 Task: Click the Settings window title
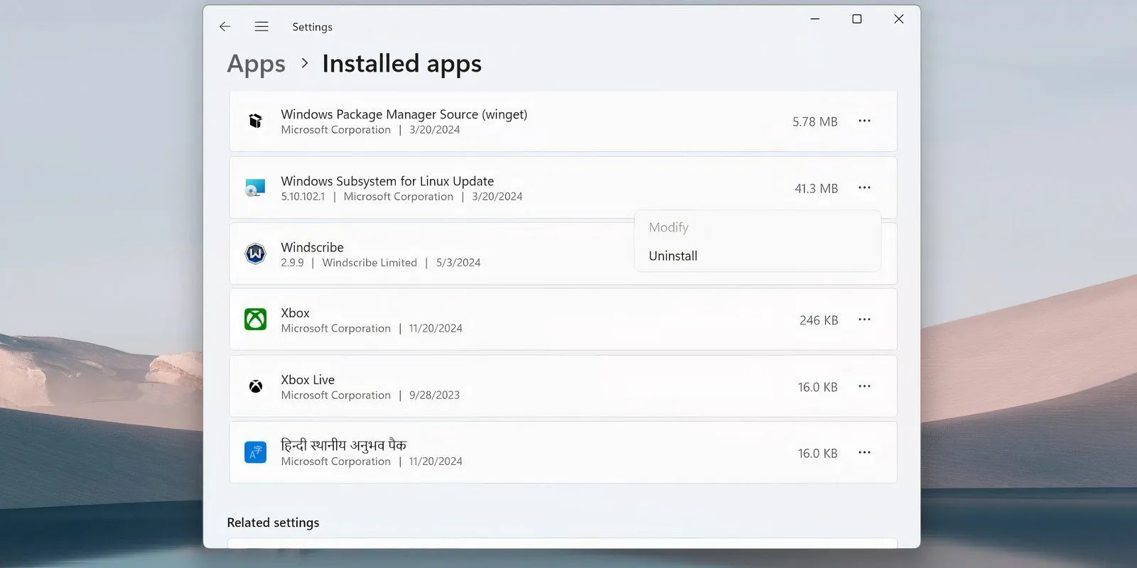[312, 27]
